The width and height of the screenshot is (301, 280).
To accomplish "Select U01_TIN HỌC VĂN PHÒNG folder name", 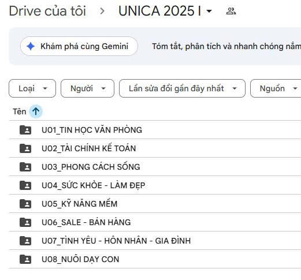I will (92, 130).
